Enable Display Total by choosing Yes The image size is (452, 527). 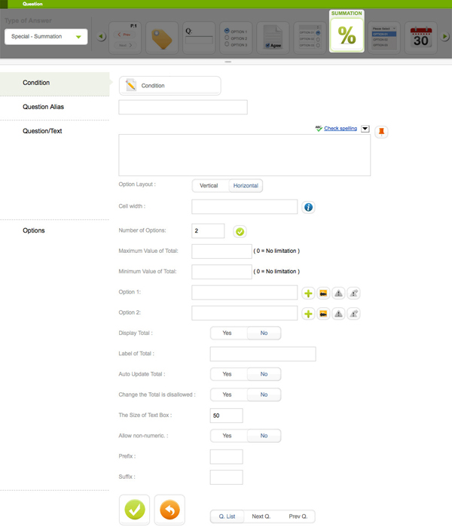click(228, 333)
